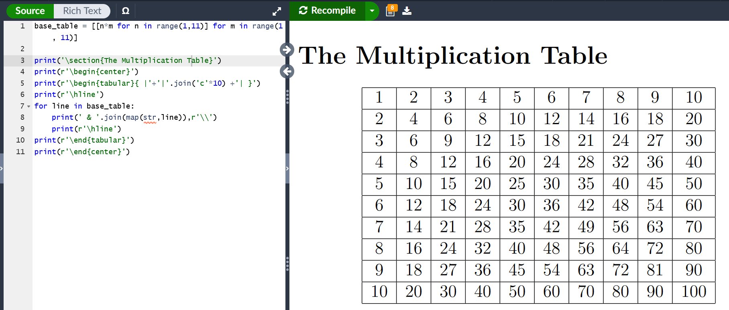View the logs and output files icon
This screenshot has width=729, height=310.
391,10
